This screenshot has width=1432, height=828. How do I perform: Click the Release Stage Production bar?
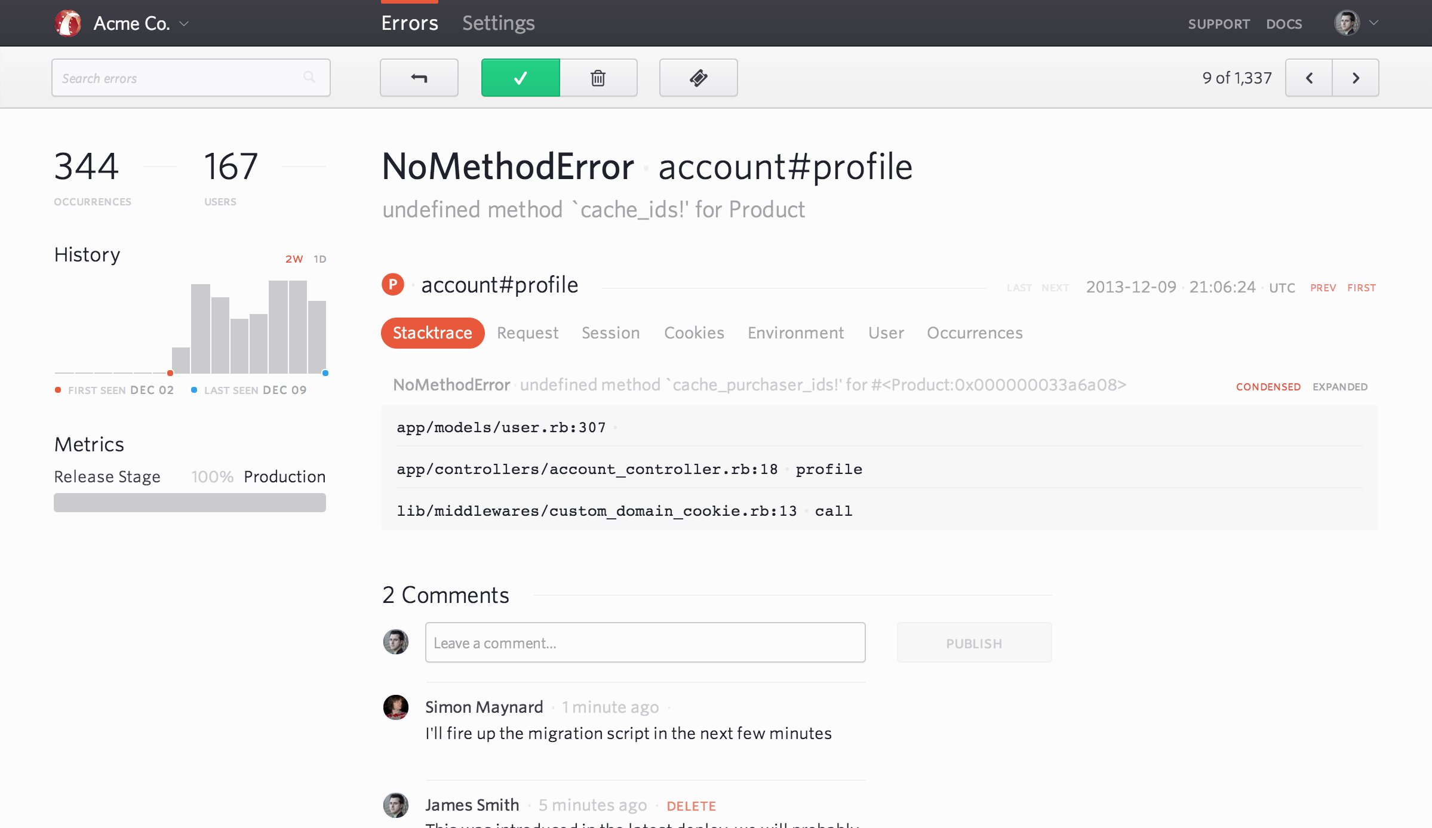pos(190,503)
